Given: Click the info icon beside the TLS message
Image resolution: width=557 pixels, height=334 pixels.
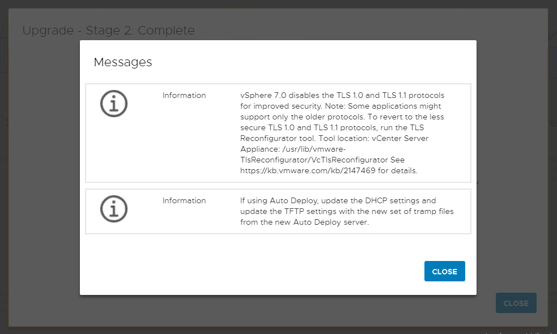Looking at the screenshot, I should (114, 104).
